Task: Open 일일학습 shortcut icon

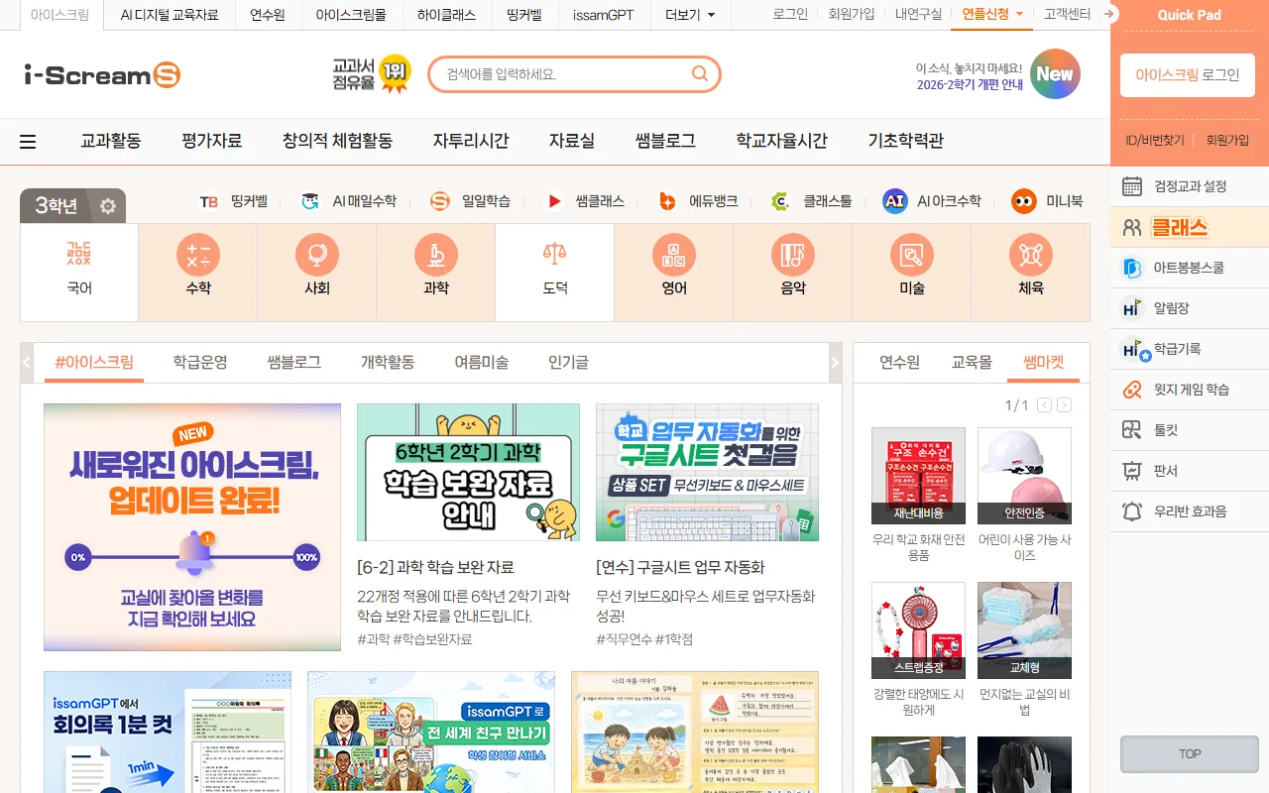Action: point(440,201)
